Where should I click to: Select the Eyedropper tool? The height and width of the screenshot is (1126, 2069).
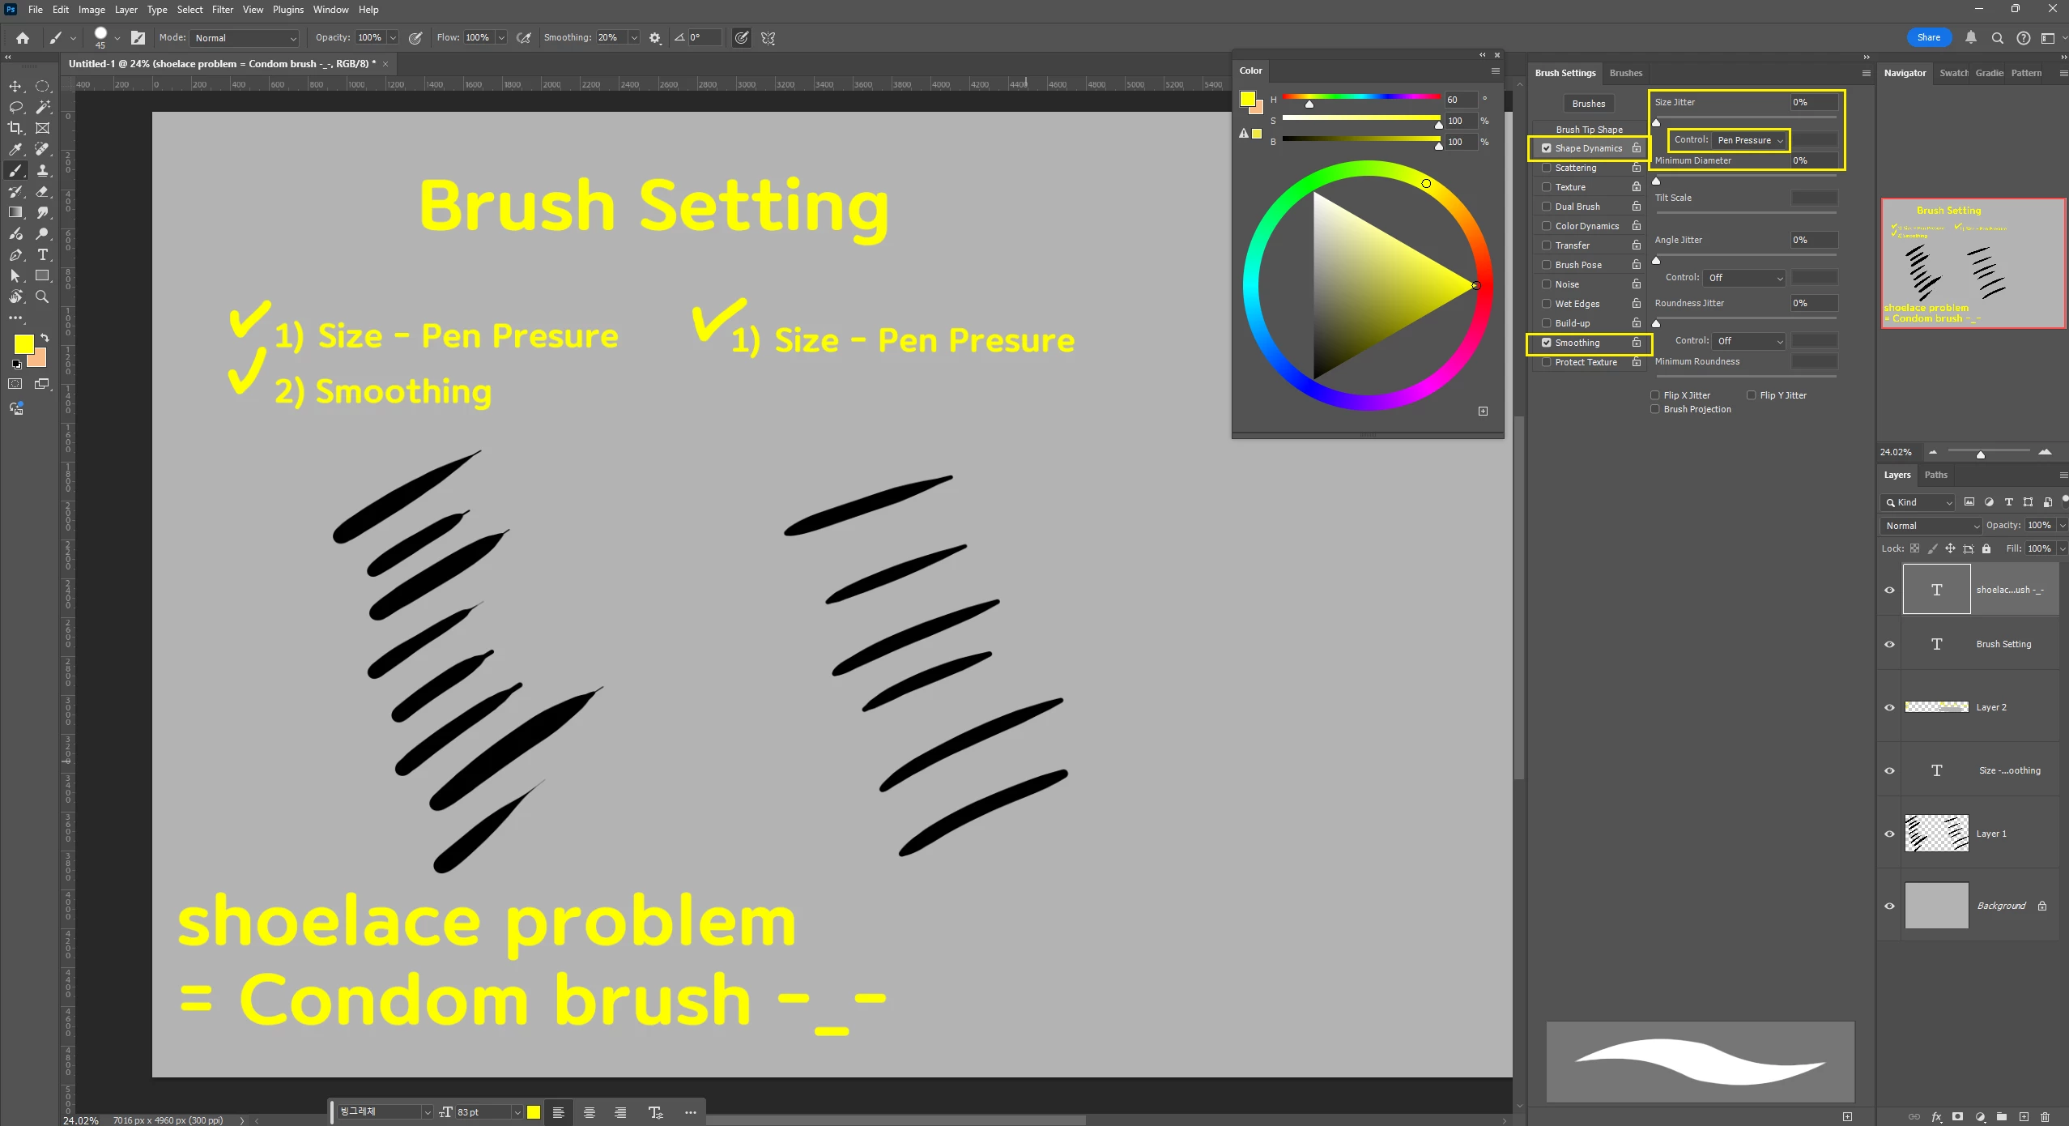tap(15, 149)
